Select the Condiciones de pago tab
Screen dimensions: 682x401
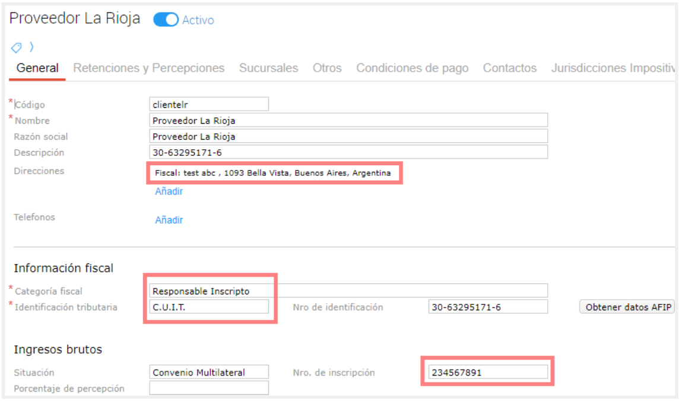tap(412, 68)
